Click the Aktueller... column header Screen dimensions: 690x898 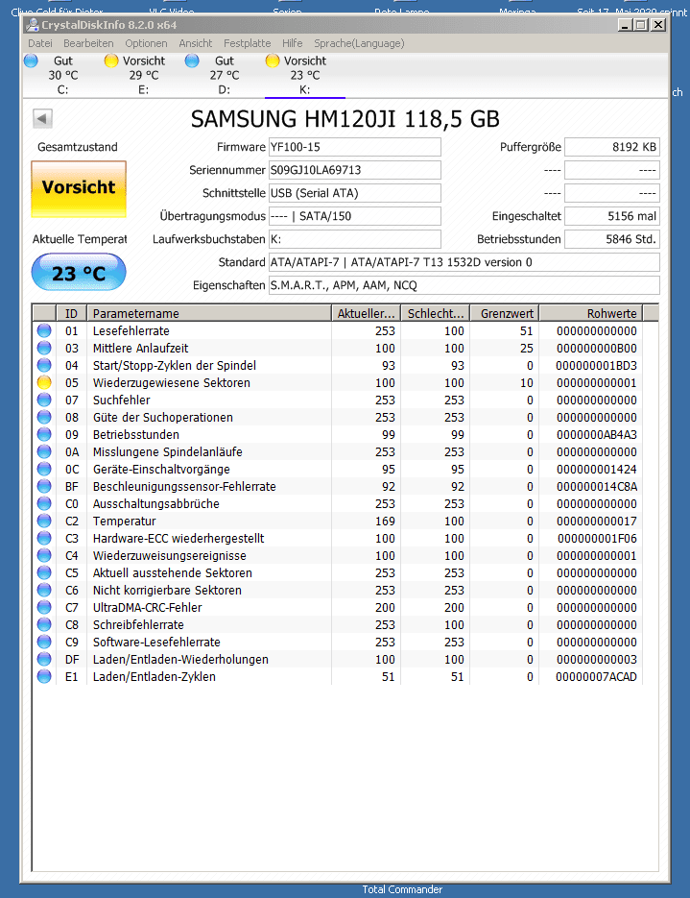[x=367, y=313]
